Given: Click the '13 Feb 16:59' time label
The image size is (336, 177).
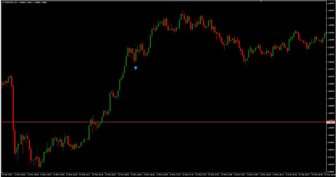Looking at the screenshot, I should tap(162, 175).
